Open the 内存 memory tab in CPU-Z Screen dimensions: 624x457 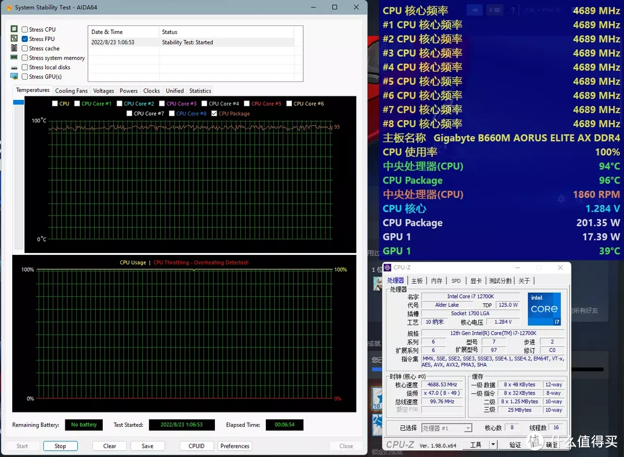point(436,281)
